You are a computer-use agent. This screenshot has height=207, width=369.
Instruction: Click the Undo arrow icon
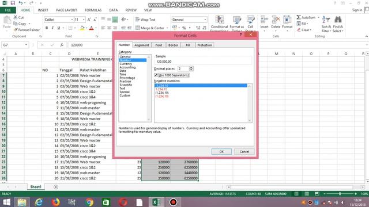tap(21, 3)
